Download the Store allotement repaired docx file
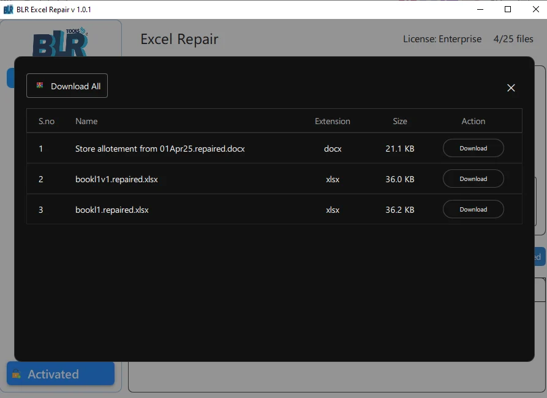This screenshot has height=398, width=547. tap(473, 148)
